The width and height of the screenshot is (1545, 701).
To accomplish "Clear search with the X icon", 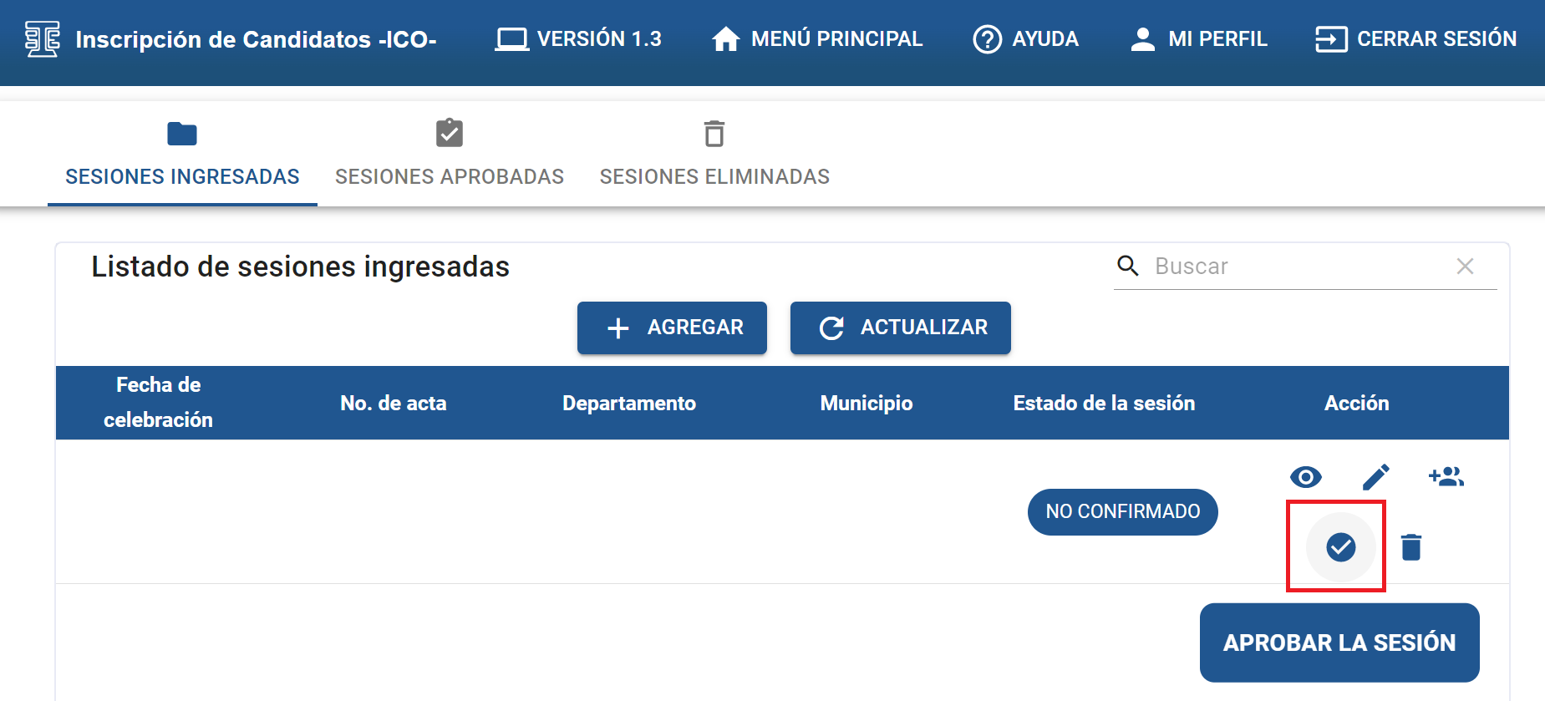I will click(1464, 267).
